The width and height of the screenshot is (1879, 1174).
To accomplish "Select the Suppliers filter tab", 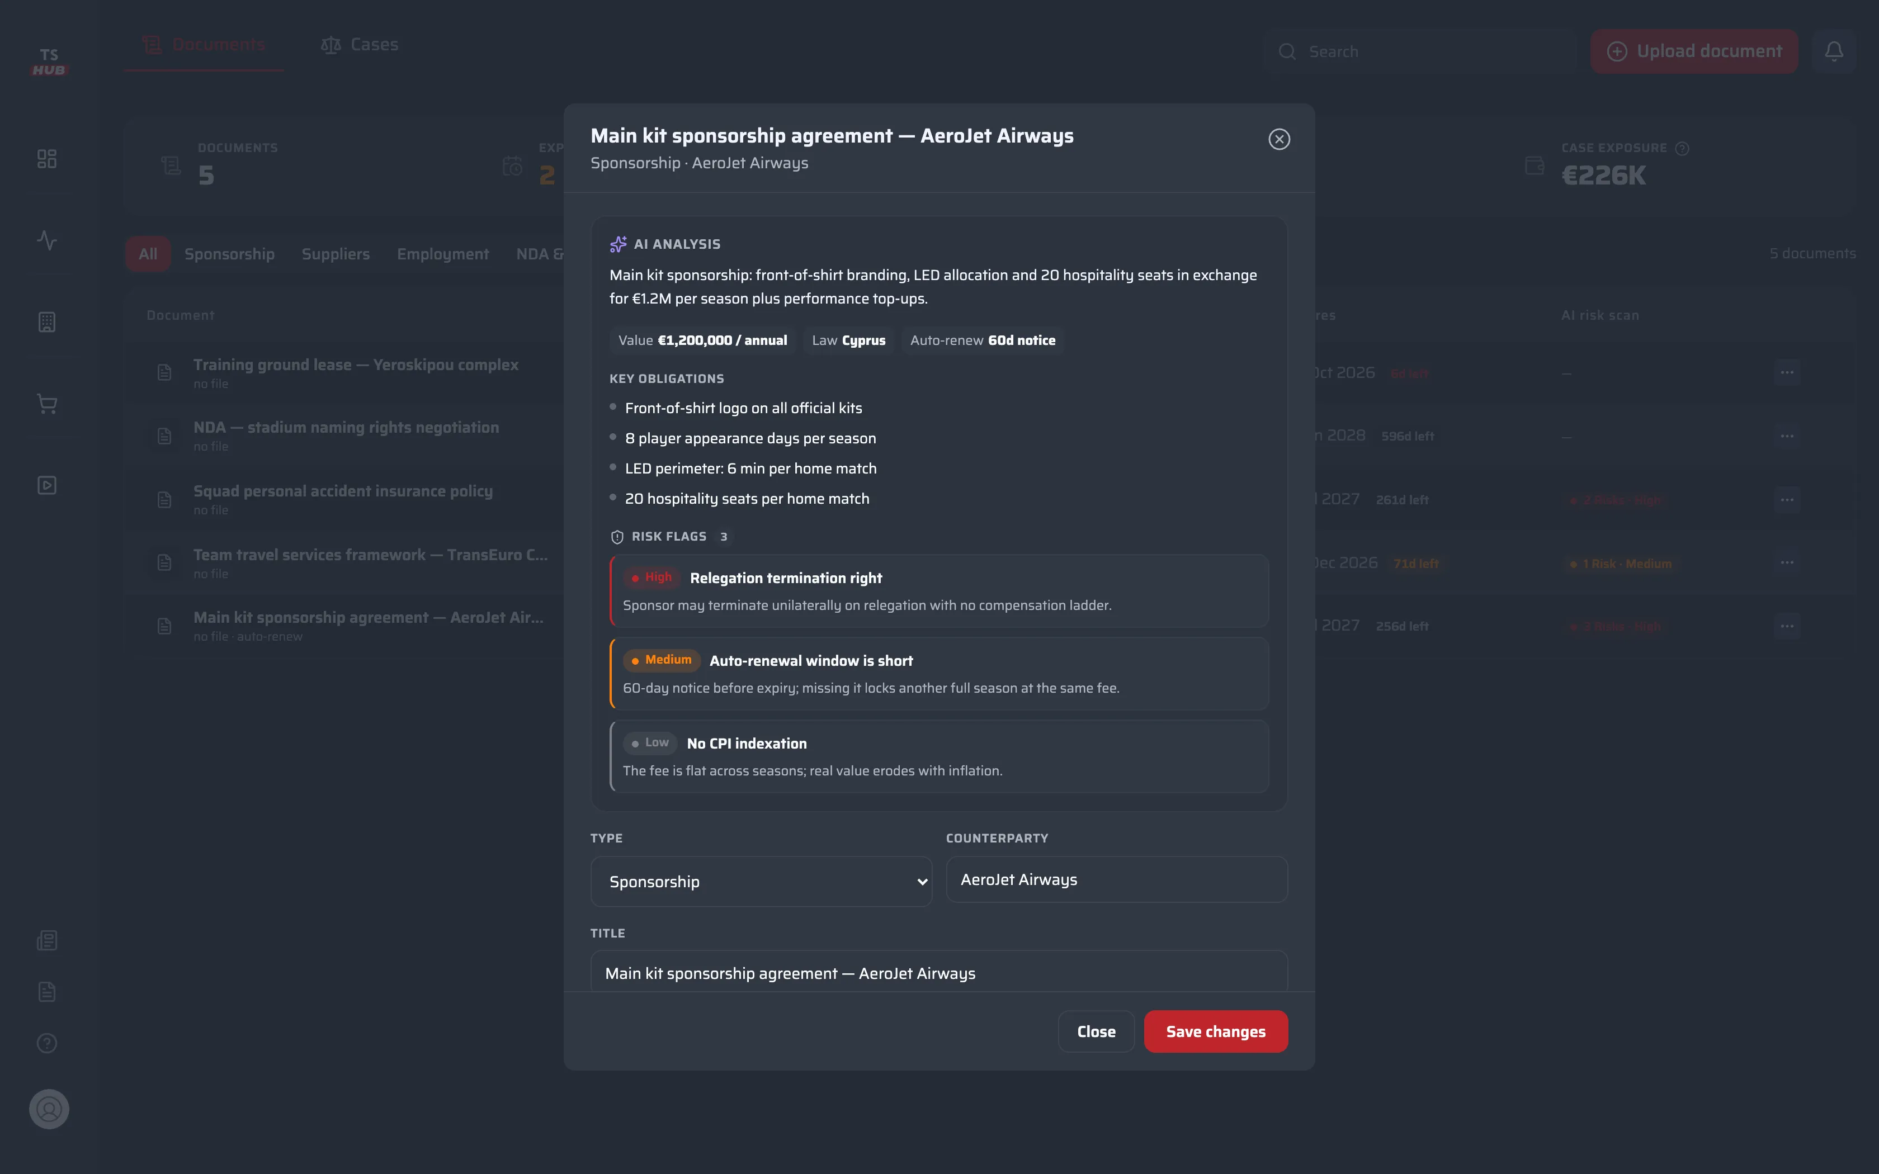I will tap(336, 254).
